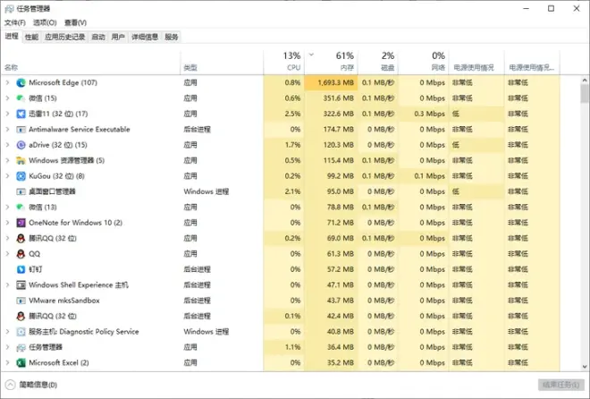Click the 钉钉 app icon

[x=21, y=269]
